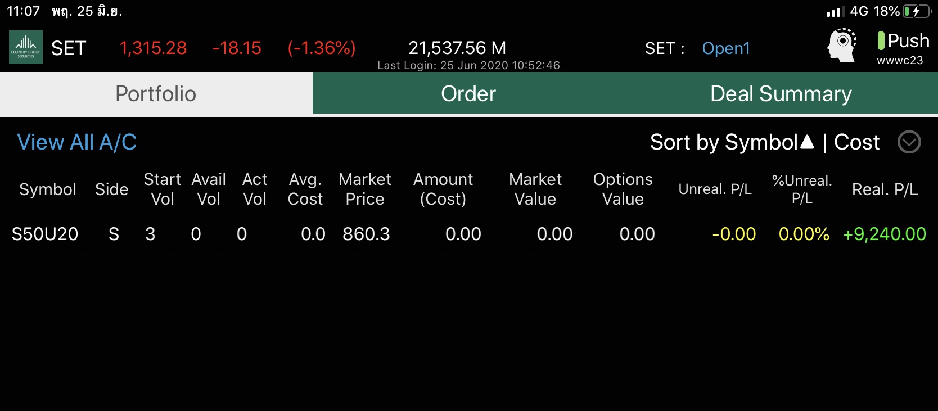Tap the Unreal. P/L column header
Image resolution: width=938 pixels, height=411 pixels.
tap(715, 189)
